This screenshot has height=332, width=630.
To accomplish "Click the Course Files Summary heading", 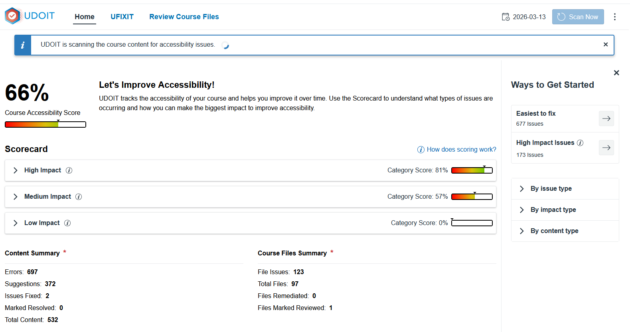I will coord(292,253).
